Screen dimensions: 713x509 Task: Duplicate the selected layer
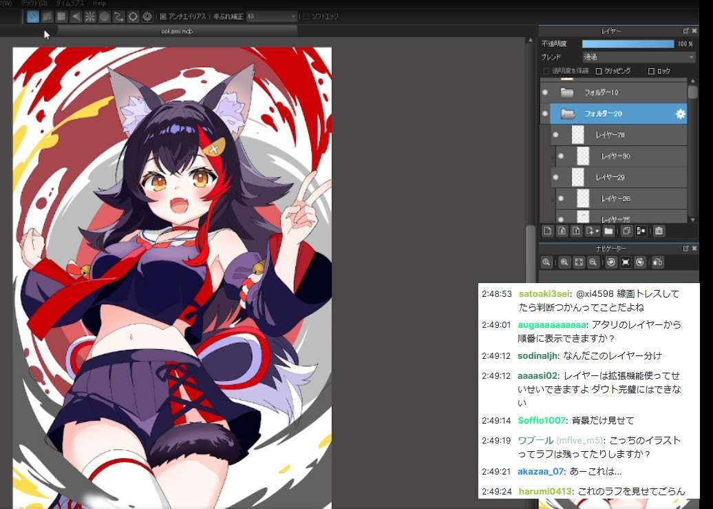[626, 231]
